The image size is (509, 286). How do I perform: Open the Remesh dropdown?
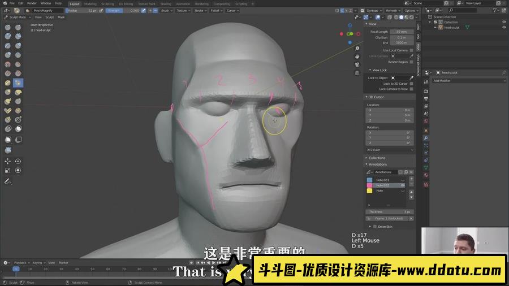[x=393, y=11]
